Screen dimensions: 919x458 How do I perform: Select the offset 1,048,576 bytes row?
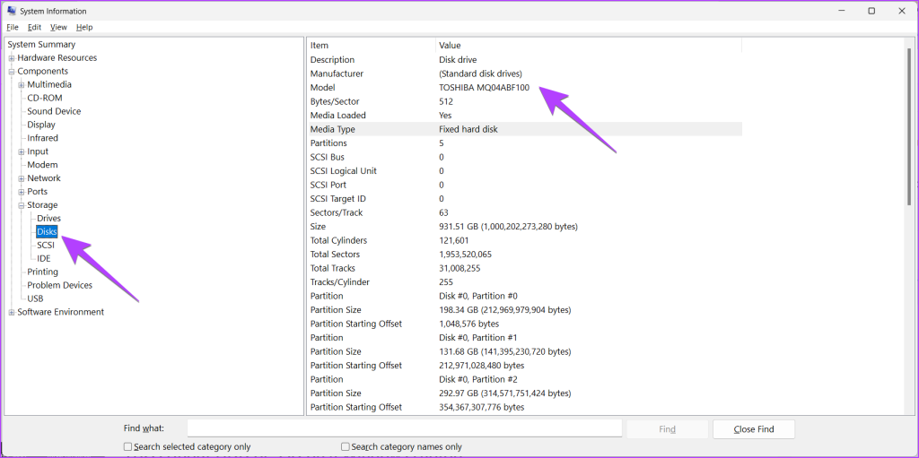point(524,324)
